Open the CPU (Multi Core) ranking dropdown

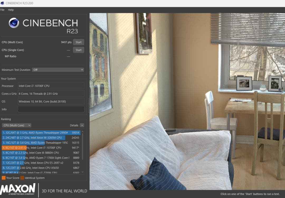click(17, 125)
